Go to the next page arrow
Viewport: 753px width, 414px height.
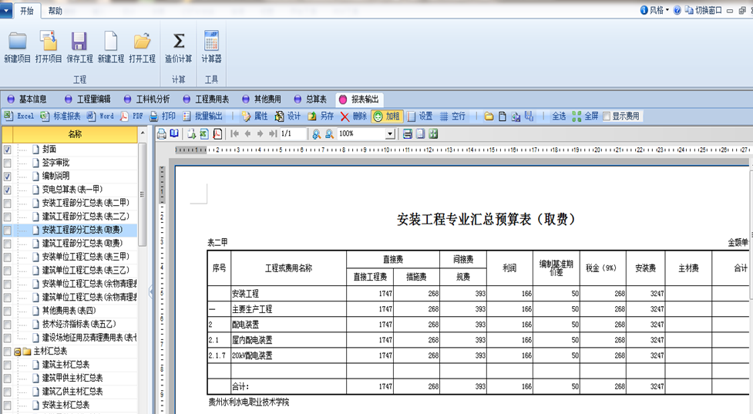(260, 134)
